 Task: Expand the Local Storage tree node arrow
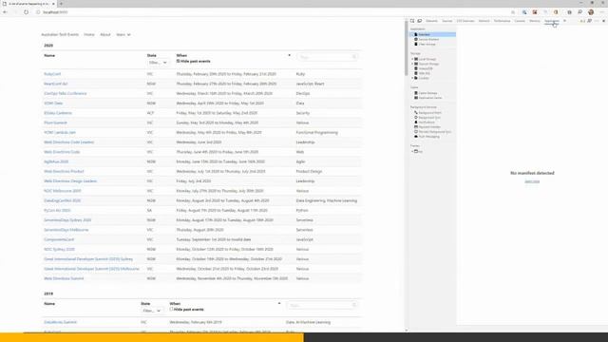coord(412,59)
